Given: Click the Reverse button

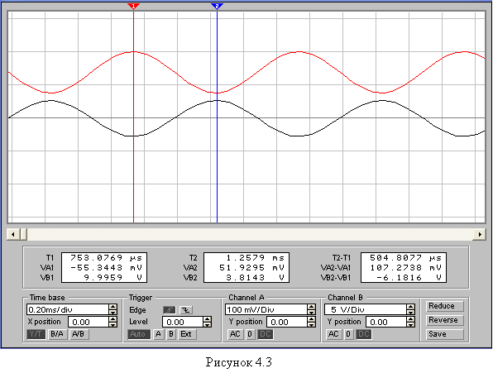Looking at the screenshot, I should (x=444, y=320).
